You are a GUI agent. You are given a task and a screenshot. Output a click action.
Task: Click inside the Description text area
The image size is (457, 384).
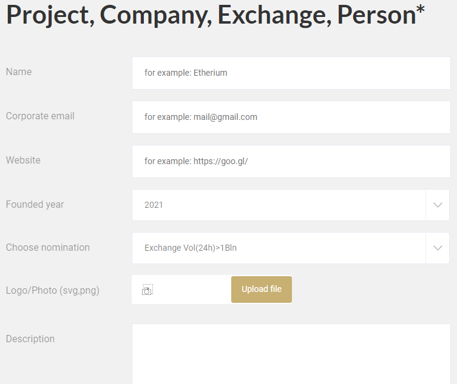click(x=290, y=354)
